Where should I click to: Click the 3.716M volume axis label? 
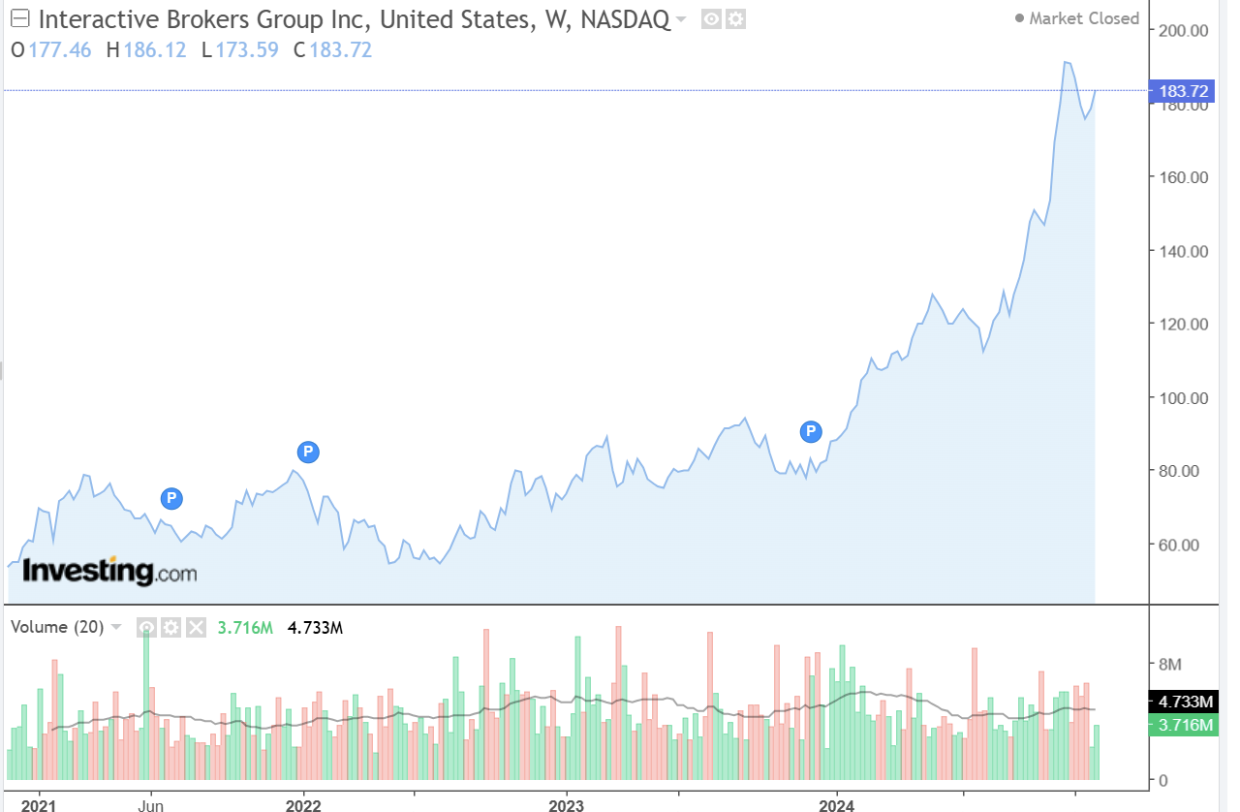pyautogui.click(x=1184, y=725)
